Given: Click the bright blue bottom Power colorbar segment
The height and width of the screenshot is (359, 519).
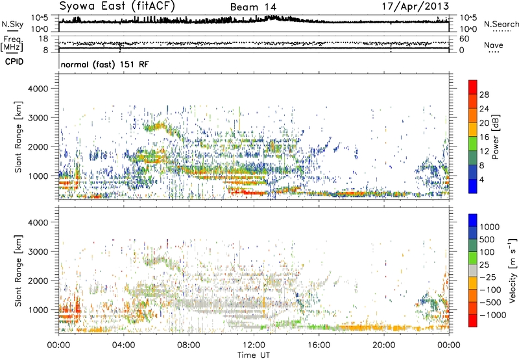Looking at the screenshot, I should [473, 186].
